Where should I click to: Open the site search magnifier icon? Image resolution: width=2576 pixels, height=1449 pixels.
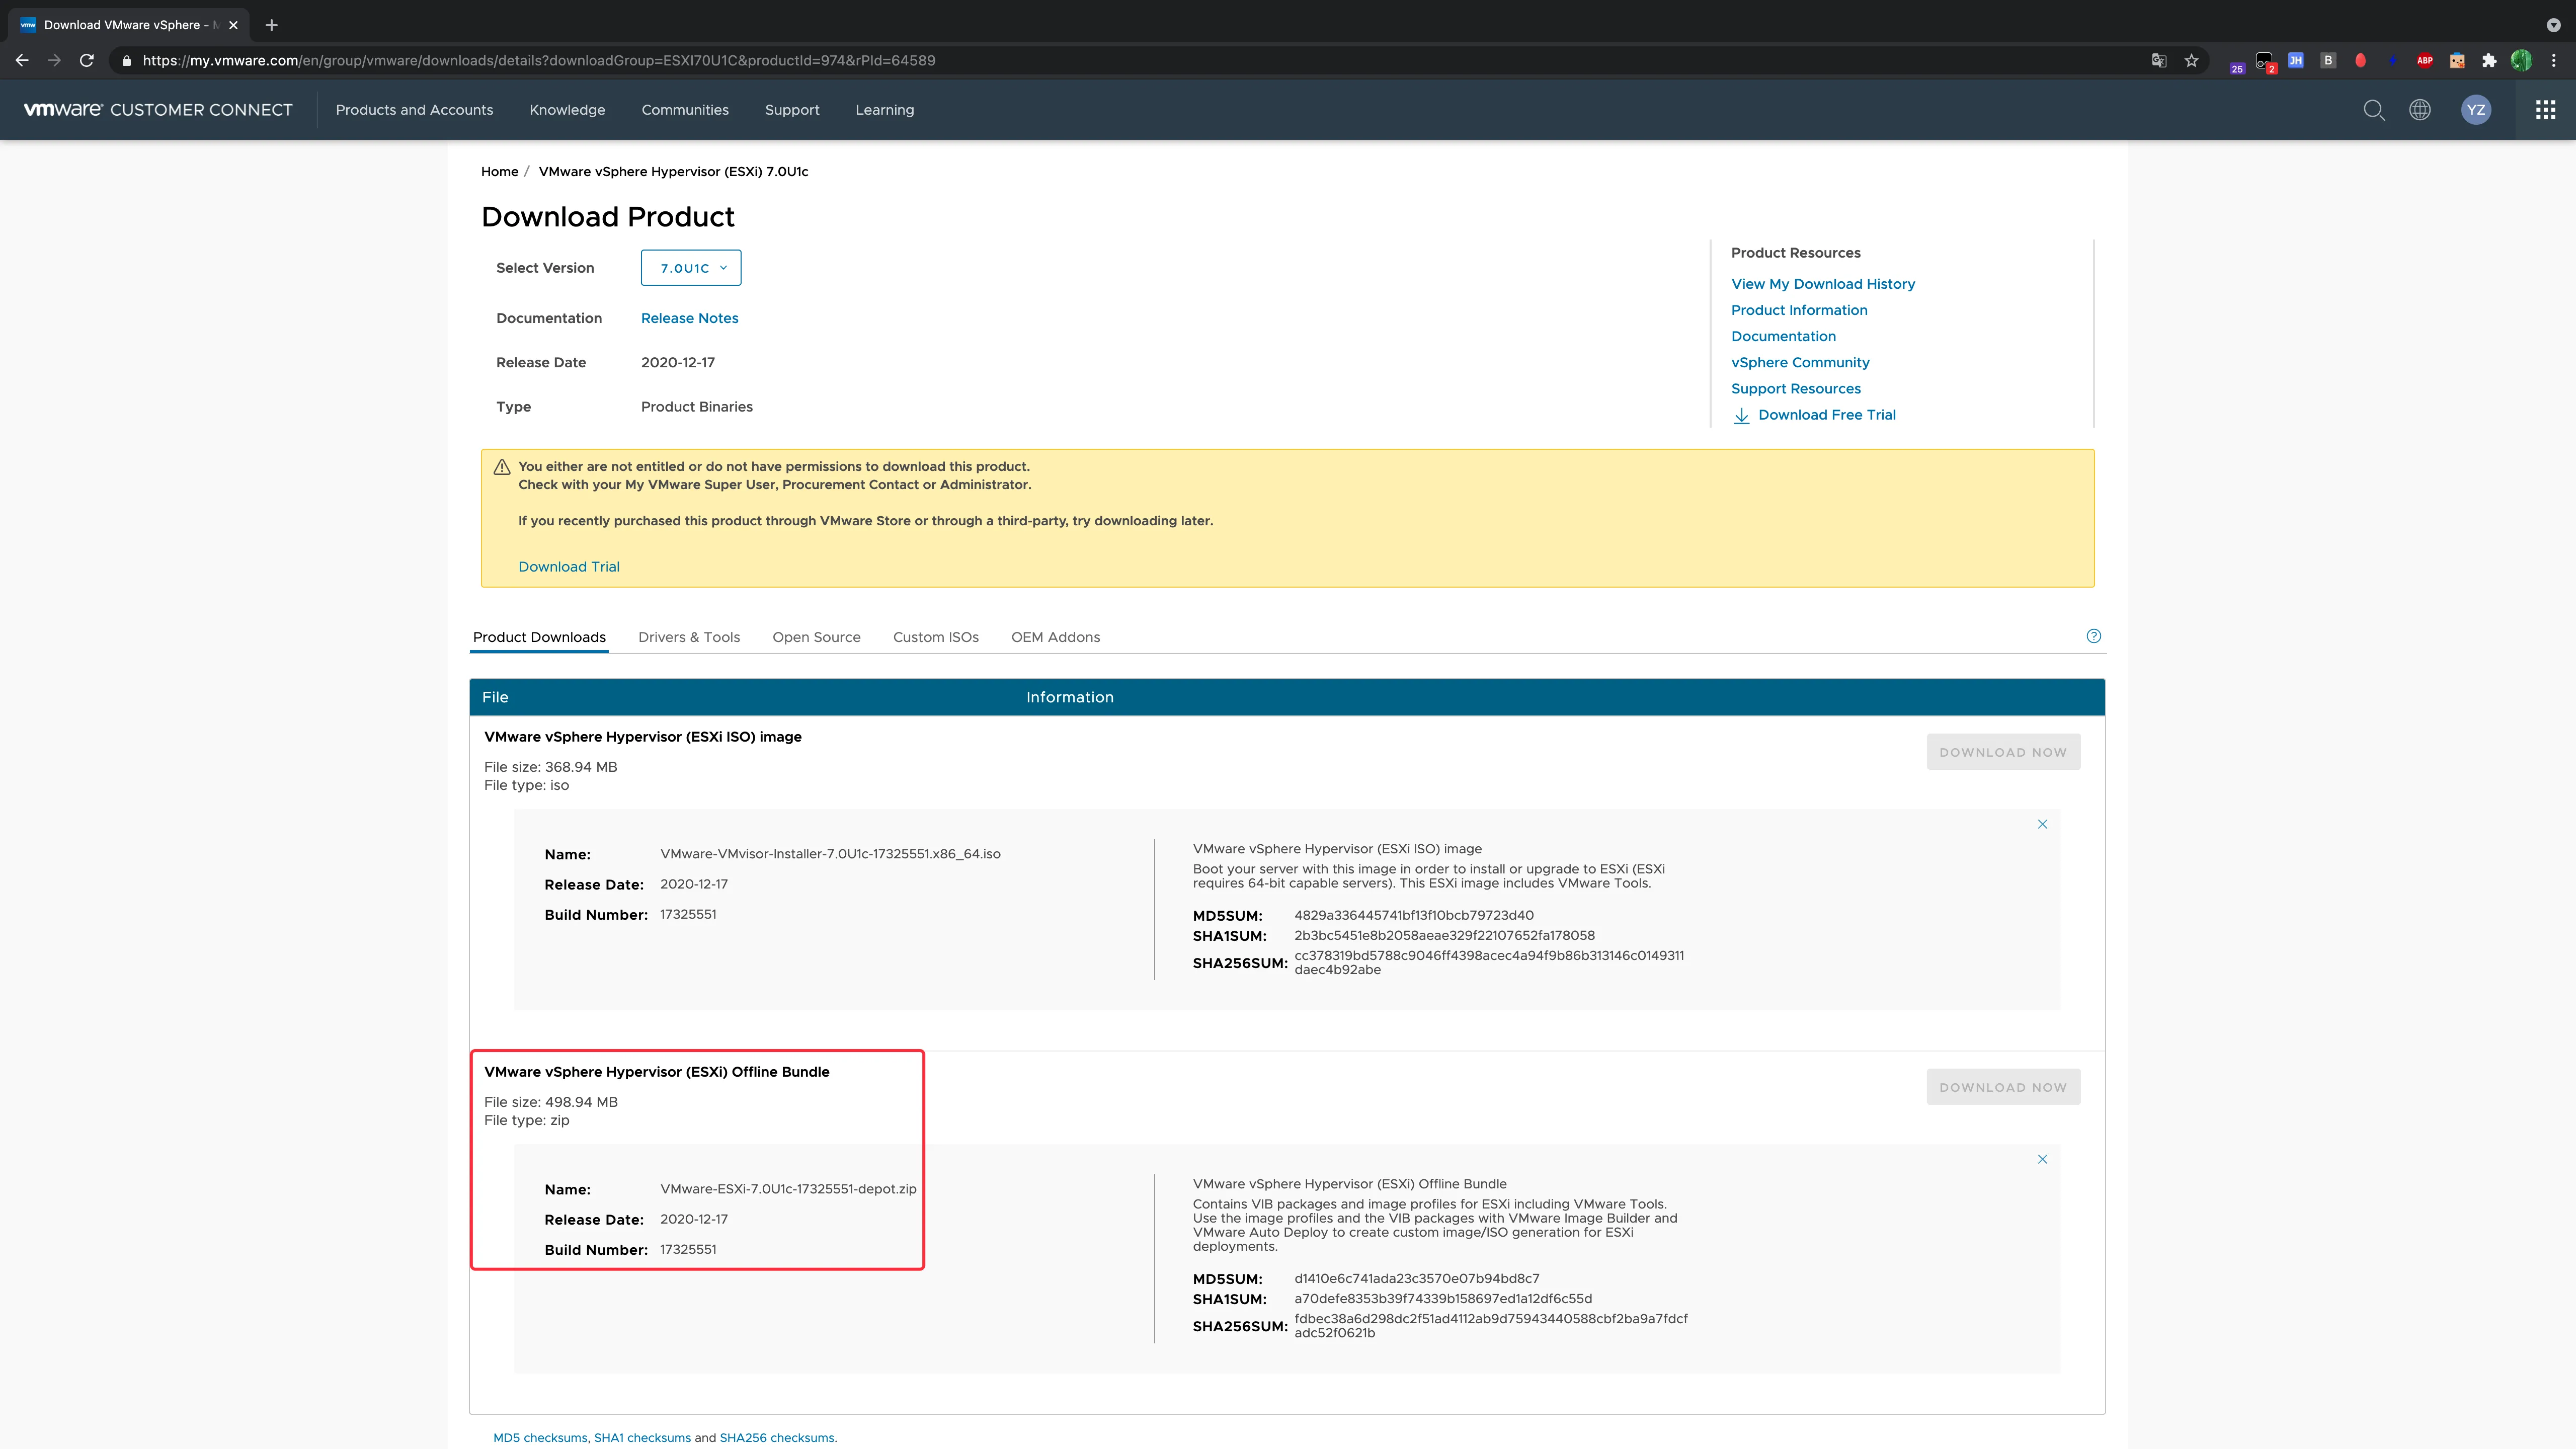pyautogui.click(x=2374, y=110)
